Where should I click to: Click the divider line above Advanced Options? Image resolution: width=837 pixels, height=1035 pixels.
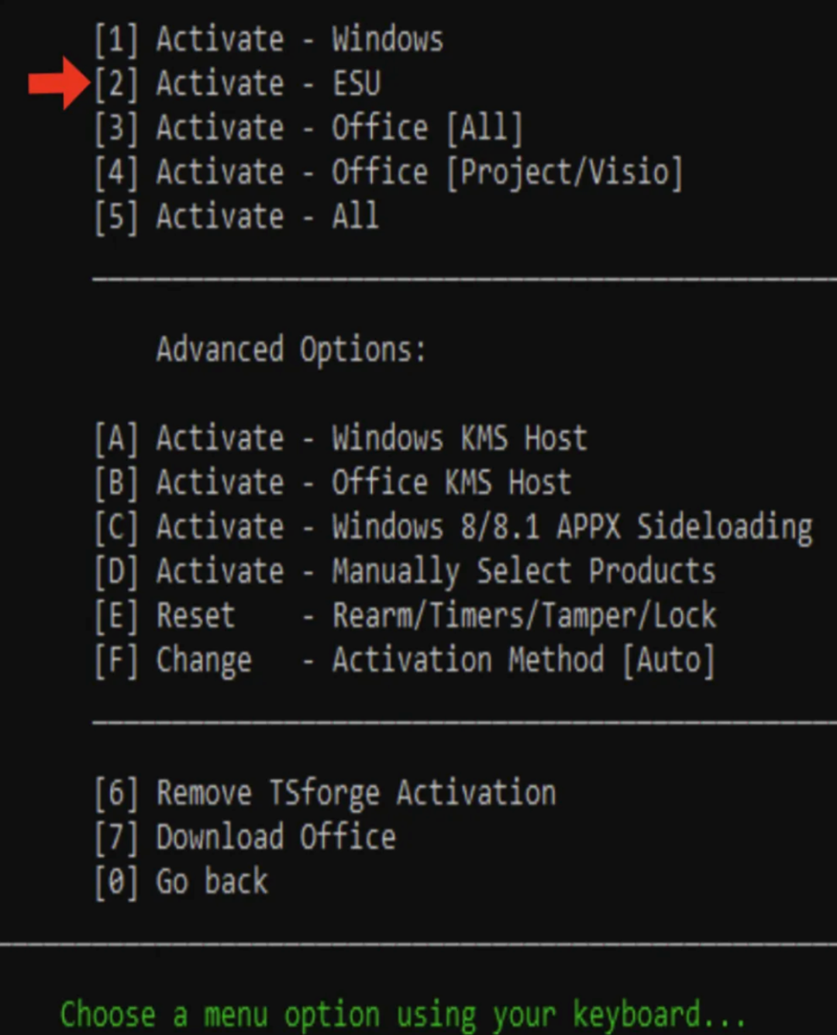(463, 278)
